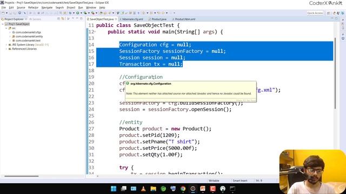Open the Refactor menu

point(34,8)
